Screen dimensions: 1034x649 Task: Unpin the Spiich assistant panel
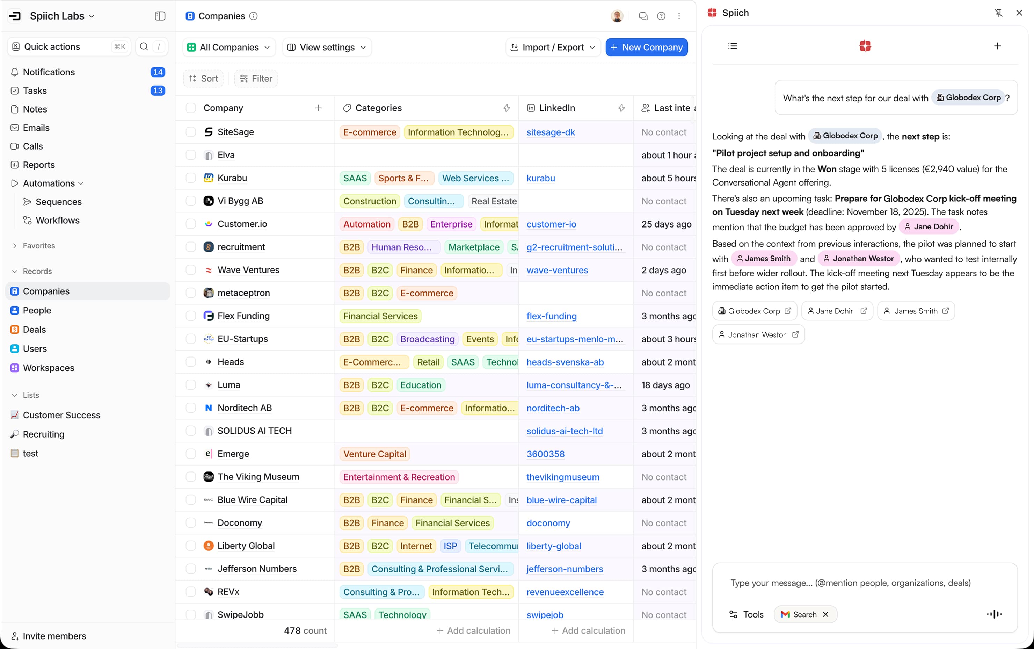point(998,13)
